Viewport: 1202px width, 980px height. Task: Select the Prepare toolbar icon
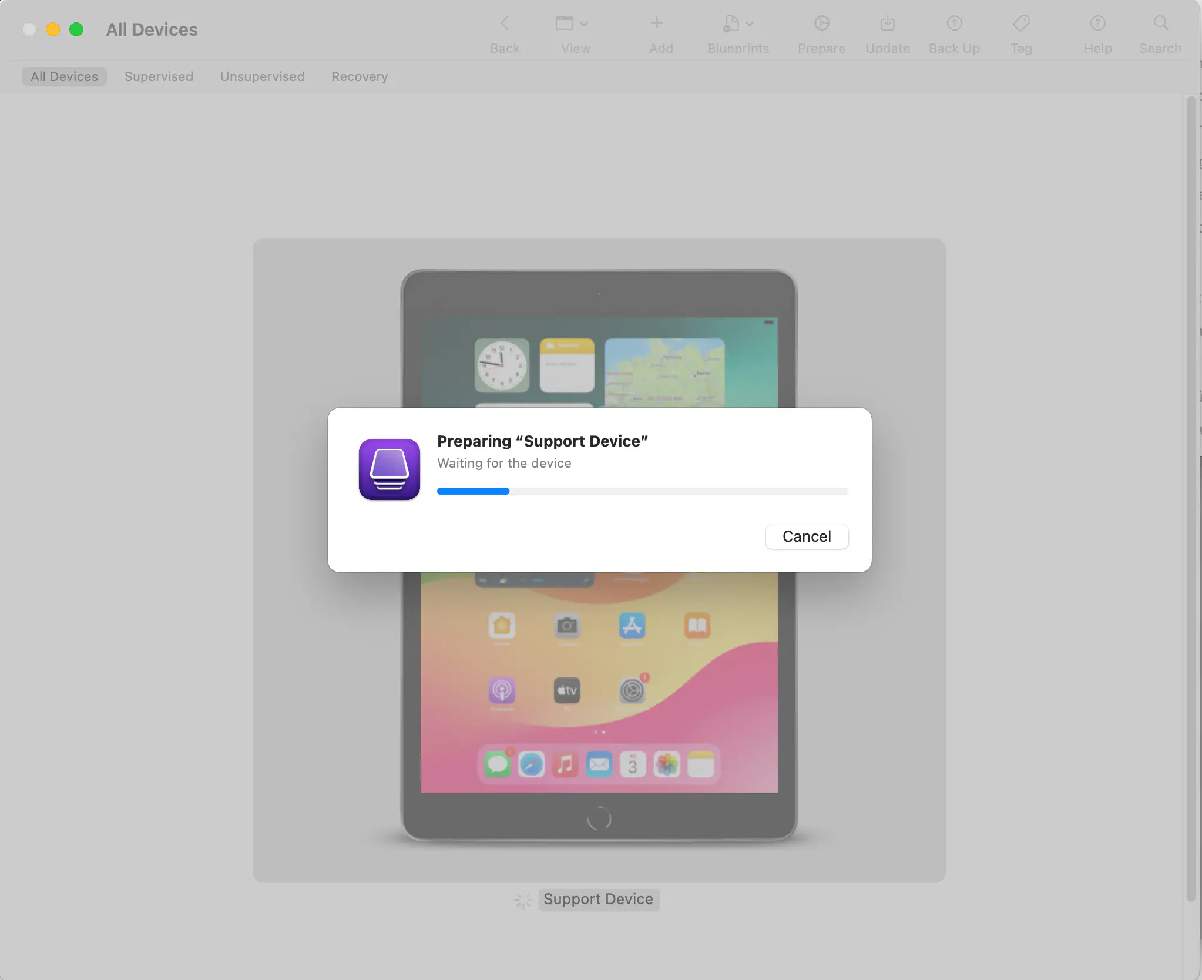pyautogui.click(x=820, y=24)
